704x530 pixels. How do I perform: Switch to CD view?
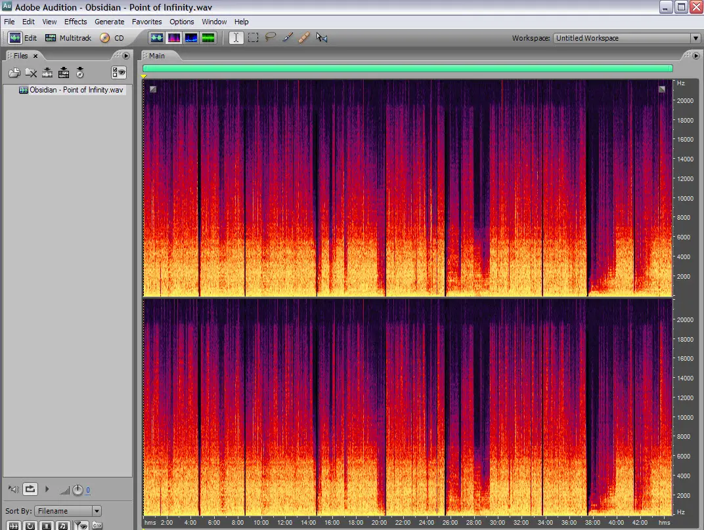pyautogui.click(x=112, y=38)
